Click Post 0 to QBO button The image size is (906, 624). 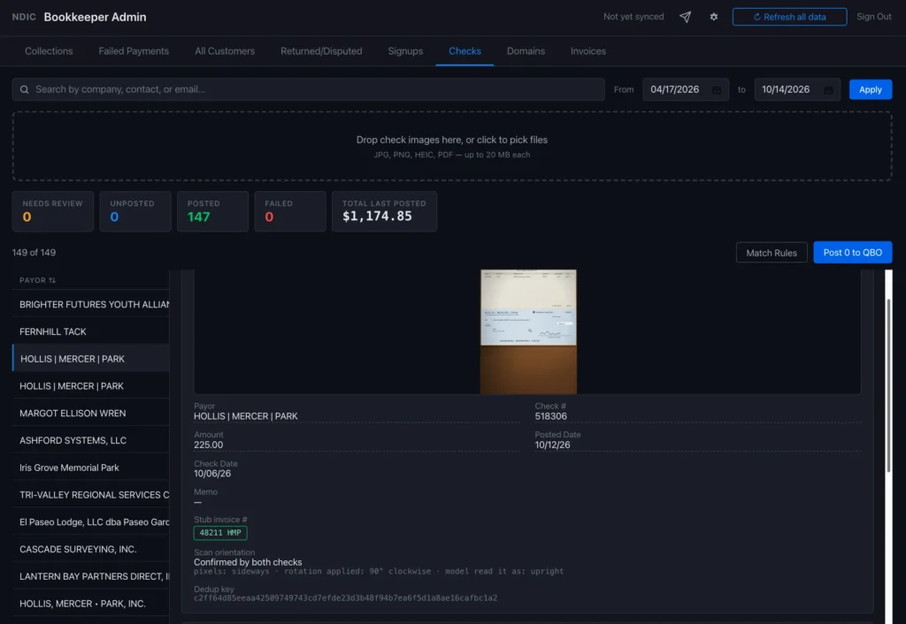pyautogui.click(x=852, y=252)
